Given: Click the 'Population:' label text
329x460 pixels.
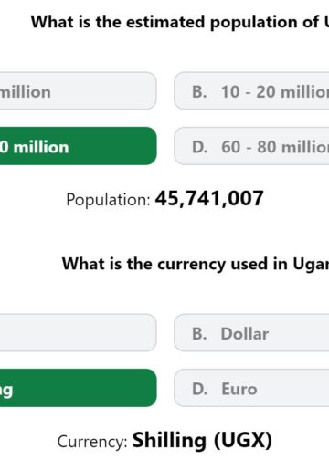Looking at the screenshot, I should pos(108,200).
